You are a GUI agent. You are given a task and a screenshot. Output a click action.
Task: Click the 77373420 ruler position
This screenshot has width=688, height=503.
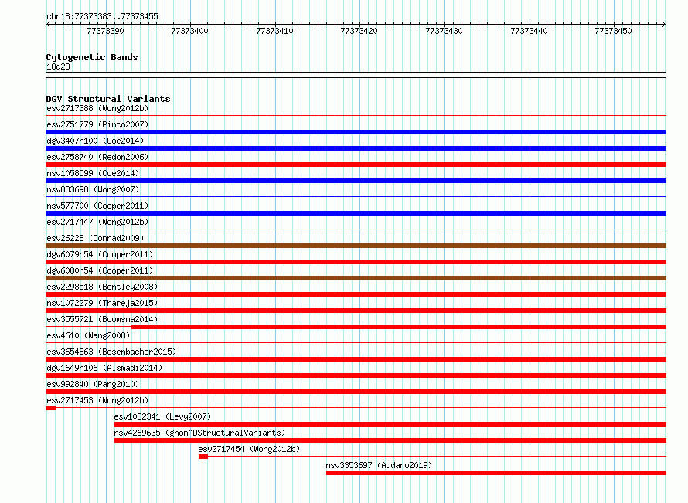(x=359, y=31)
